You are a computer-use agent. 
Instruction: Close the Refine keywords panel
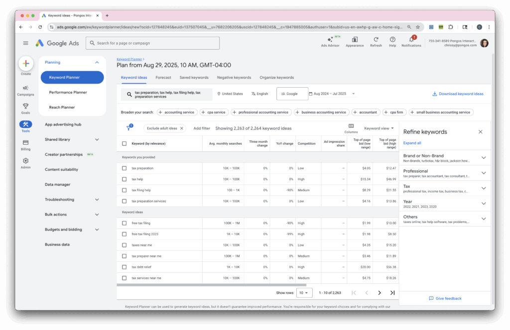481,132
